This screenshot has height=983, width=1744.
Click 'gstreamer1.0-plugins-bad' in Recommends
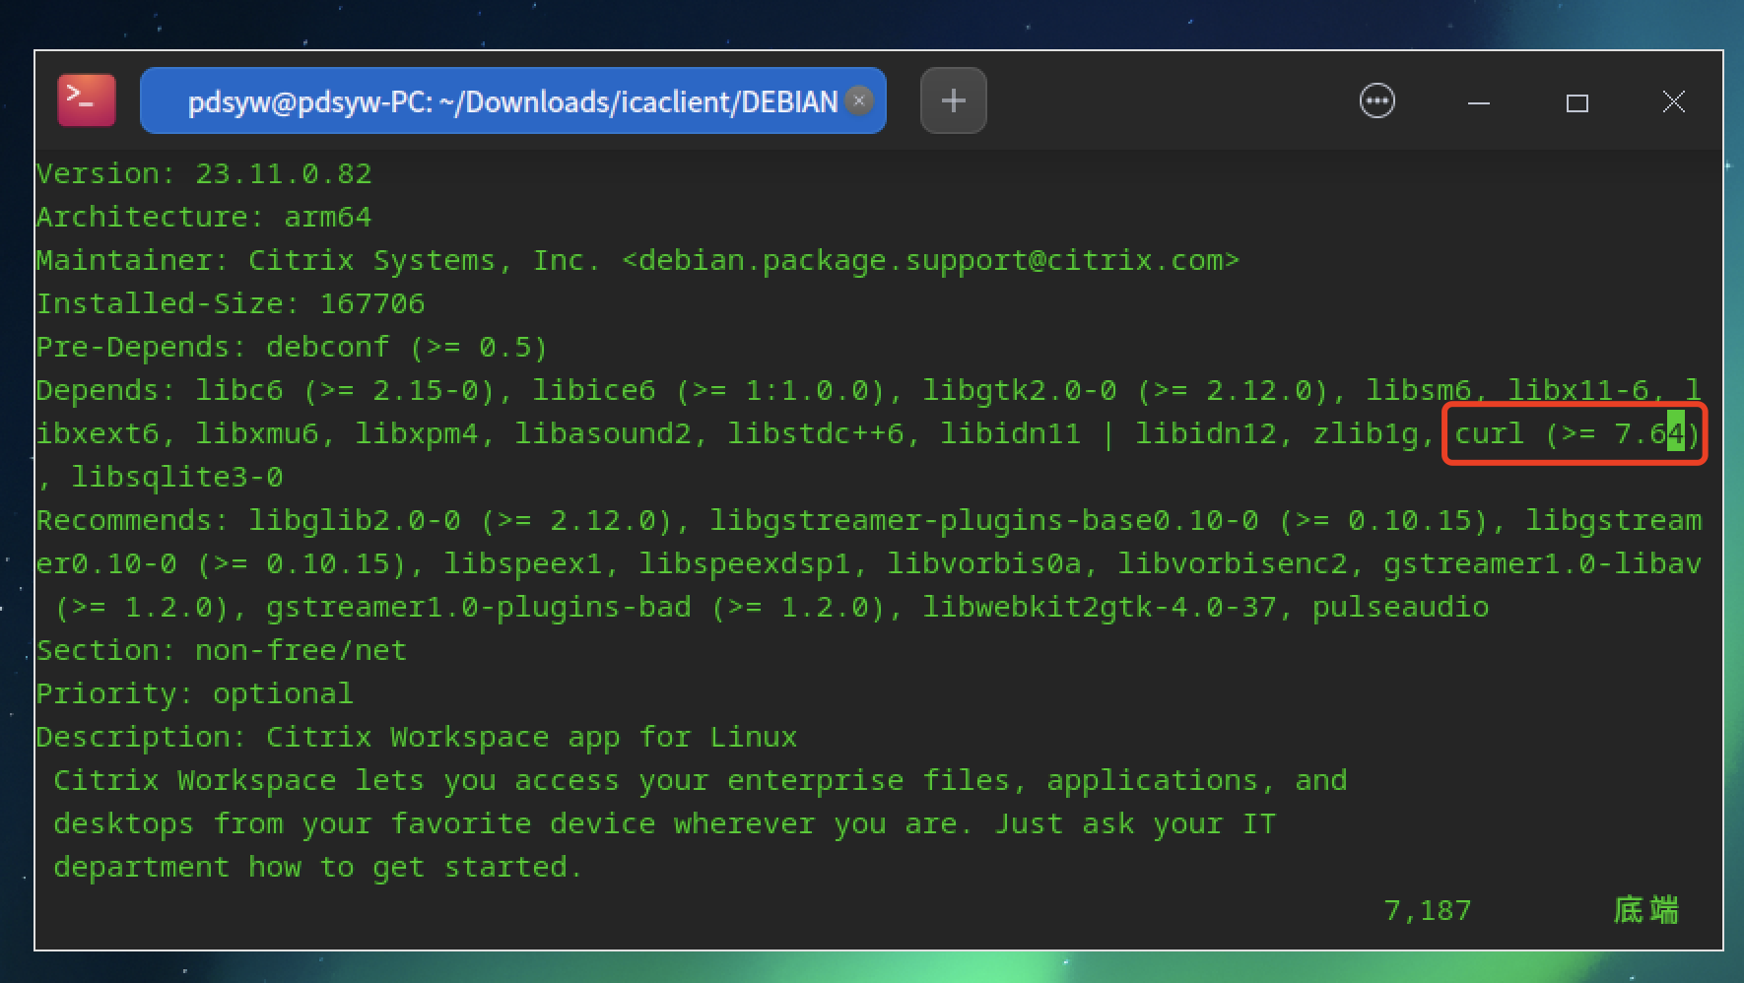pos(479,608)
